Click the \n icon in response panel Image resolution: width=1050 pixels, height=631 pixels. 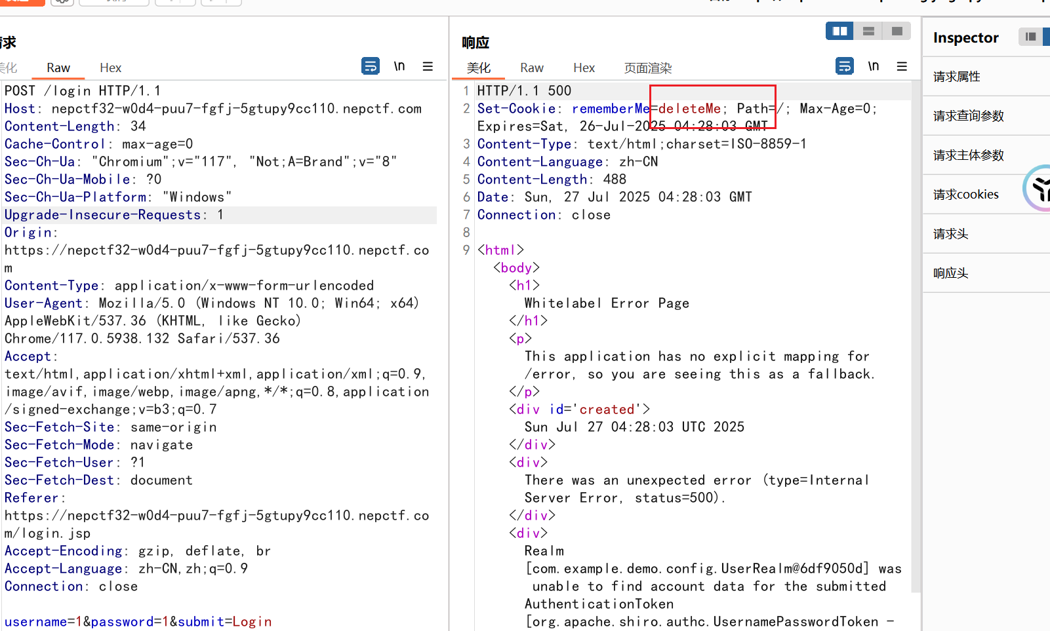coord(874,66)
